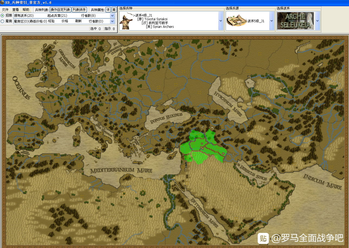Open the 选择兵种 unit dropdown arrow
Viewport: 349px width, 248px height.
click(x=221, y=21)
